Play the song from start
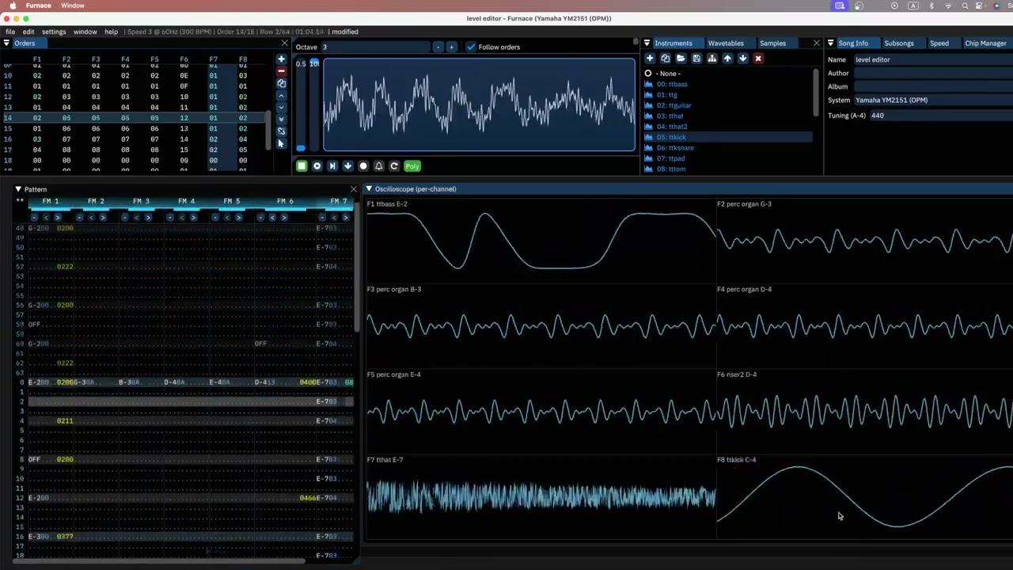Image resolution: width=1013 pixels, height=570 pixels. pos(317,166)
